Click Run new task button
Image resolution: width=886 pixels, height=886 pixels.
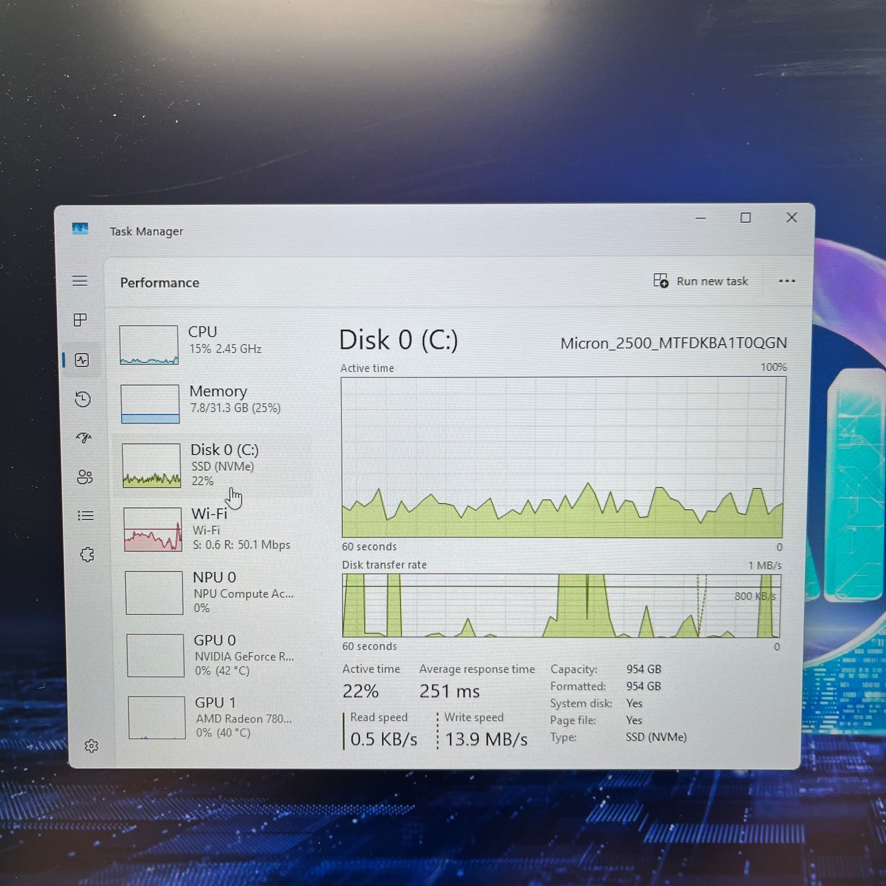701,281
